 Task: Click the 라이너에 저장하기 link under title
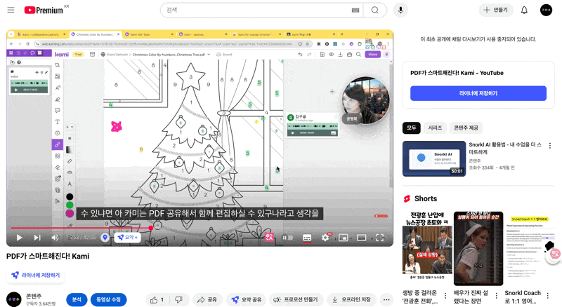tap(36, 275)
